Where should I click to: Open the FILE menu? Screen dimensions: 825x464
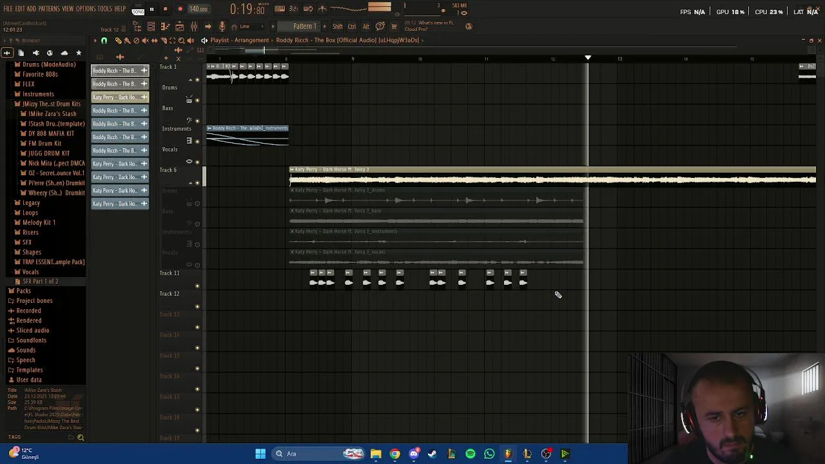8,9
